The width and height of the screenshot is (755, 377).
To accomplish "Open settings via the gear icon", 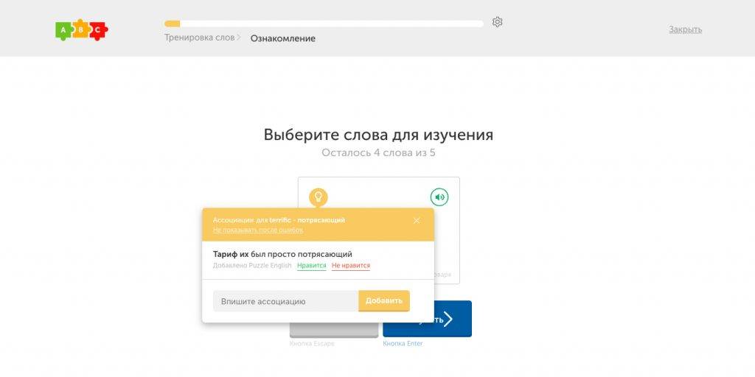I will click(498, 22).
